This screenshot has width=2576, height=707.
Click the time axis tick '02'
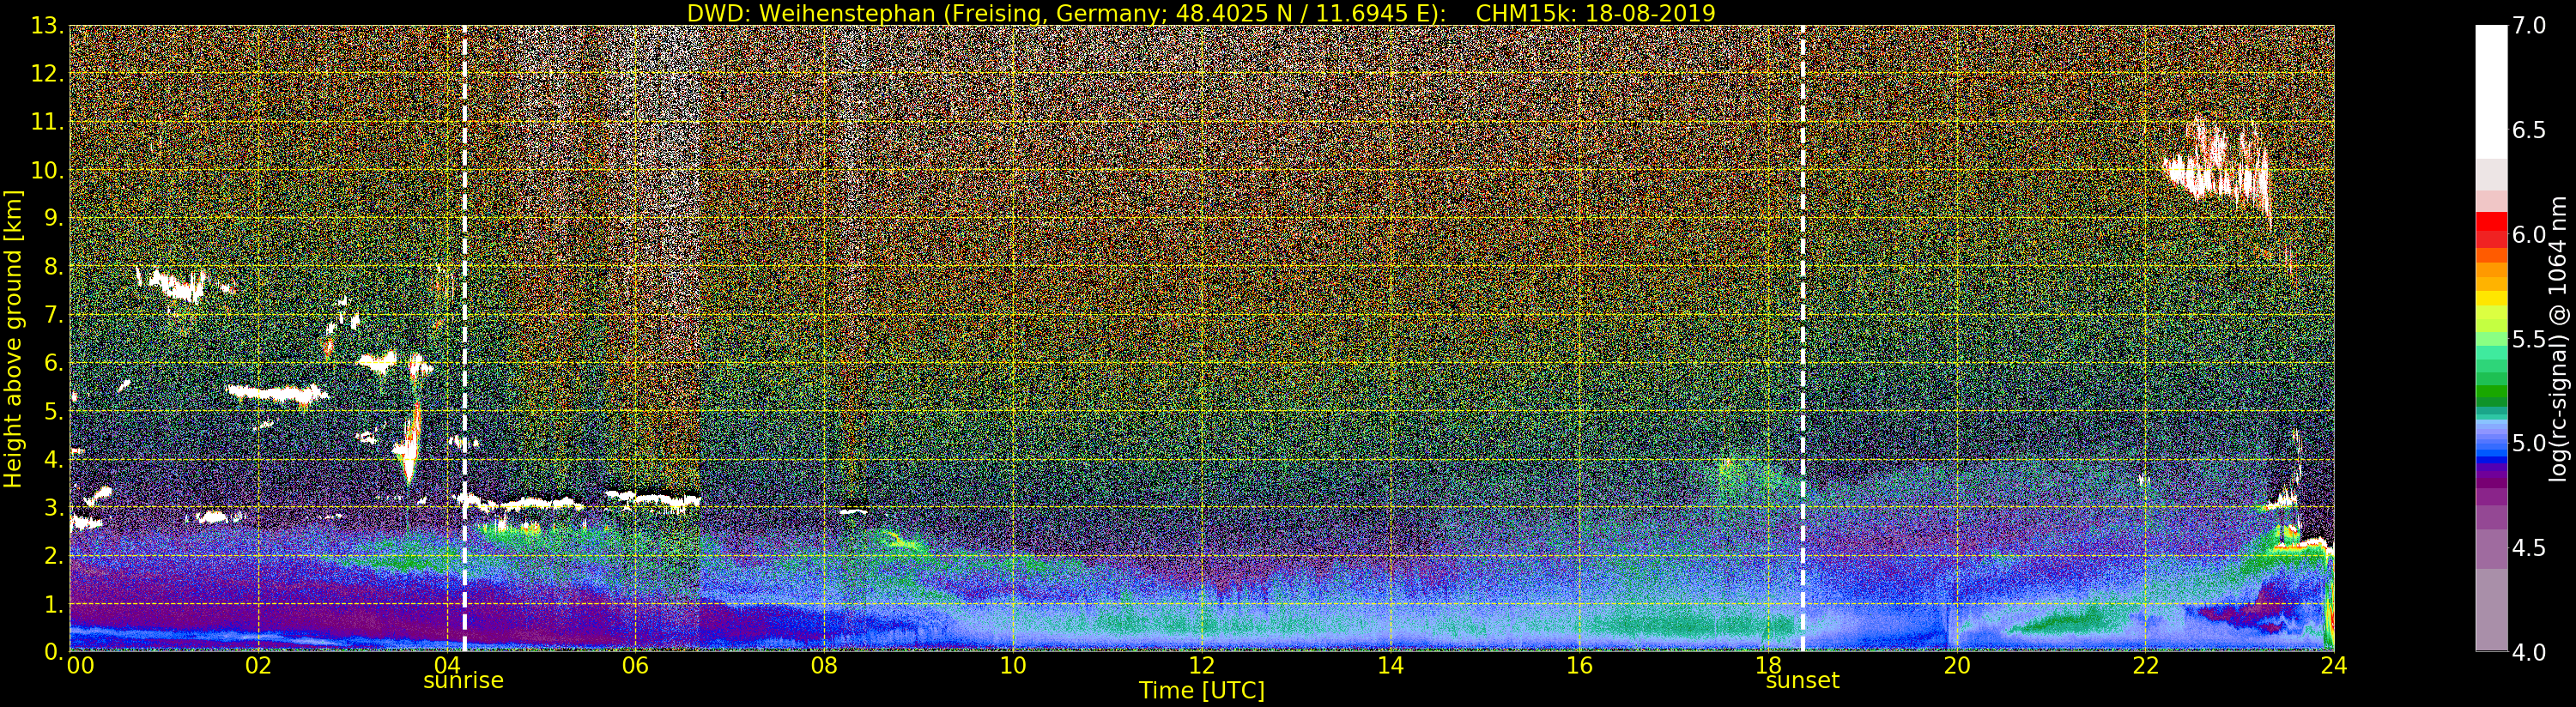click(x=258, y=665)
